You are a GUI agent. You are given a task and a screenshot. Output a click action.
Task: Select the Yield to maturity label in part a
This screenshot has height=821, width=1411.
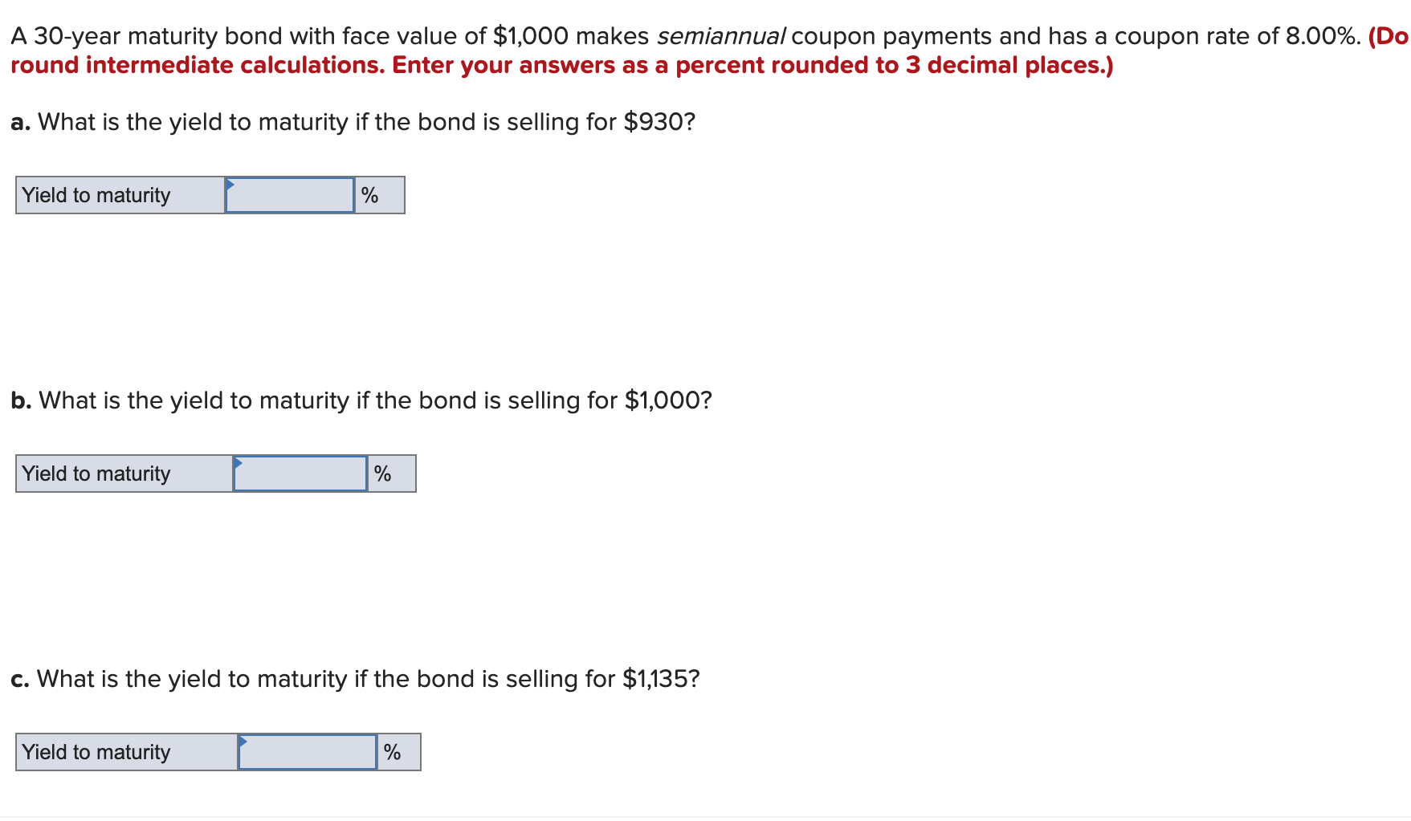pos(96,194)
